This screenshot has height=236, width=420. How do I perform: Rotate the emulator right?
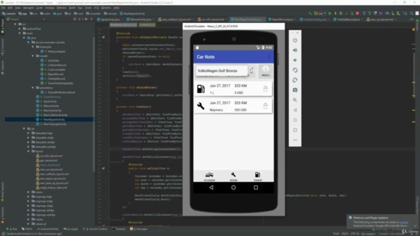point(295,80)
